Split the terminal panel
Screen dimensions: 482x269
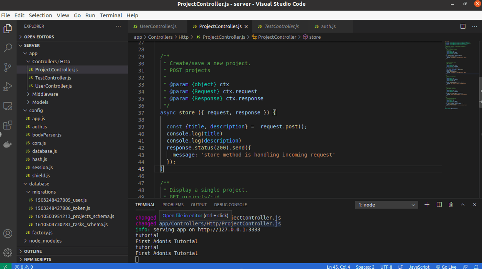(439, 205)
